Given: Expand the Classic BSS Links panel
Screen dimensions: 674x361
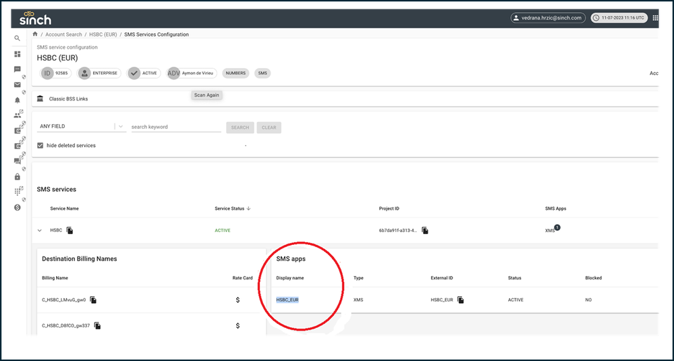Looking at the screenshot, I should point(345,99).
